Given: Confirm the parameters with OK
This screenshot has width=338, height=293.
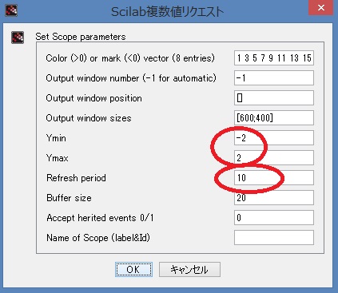Looking at the screenshot, I should coord(133,269).
